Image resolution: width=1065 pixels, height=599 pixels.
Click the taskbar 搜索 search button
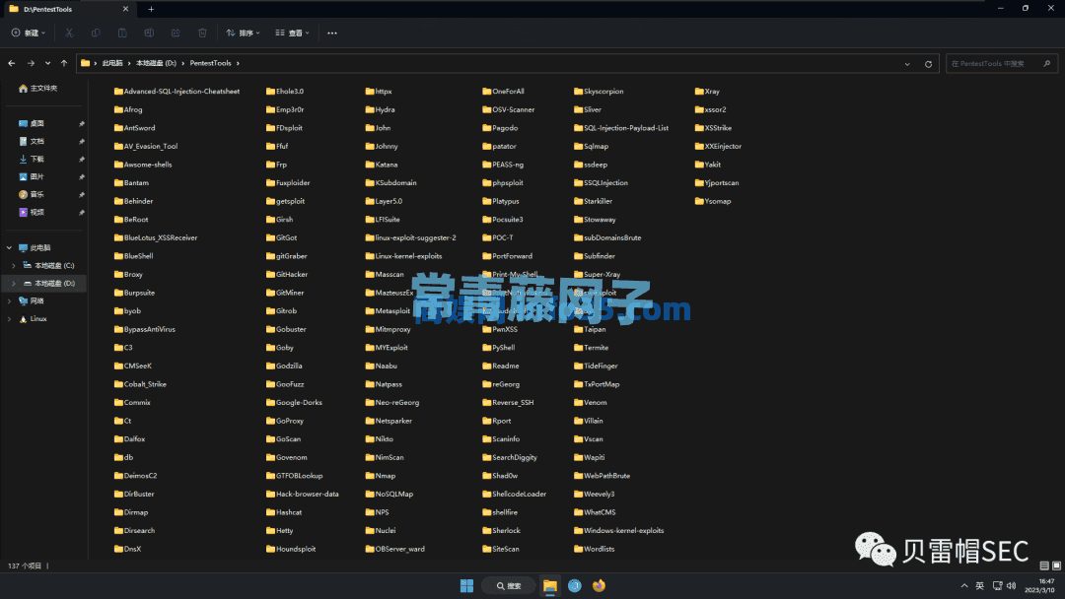508,585
